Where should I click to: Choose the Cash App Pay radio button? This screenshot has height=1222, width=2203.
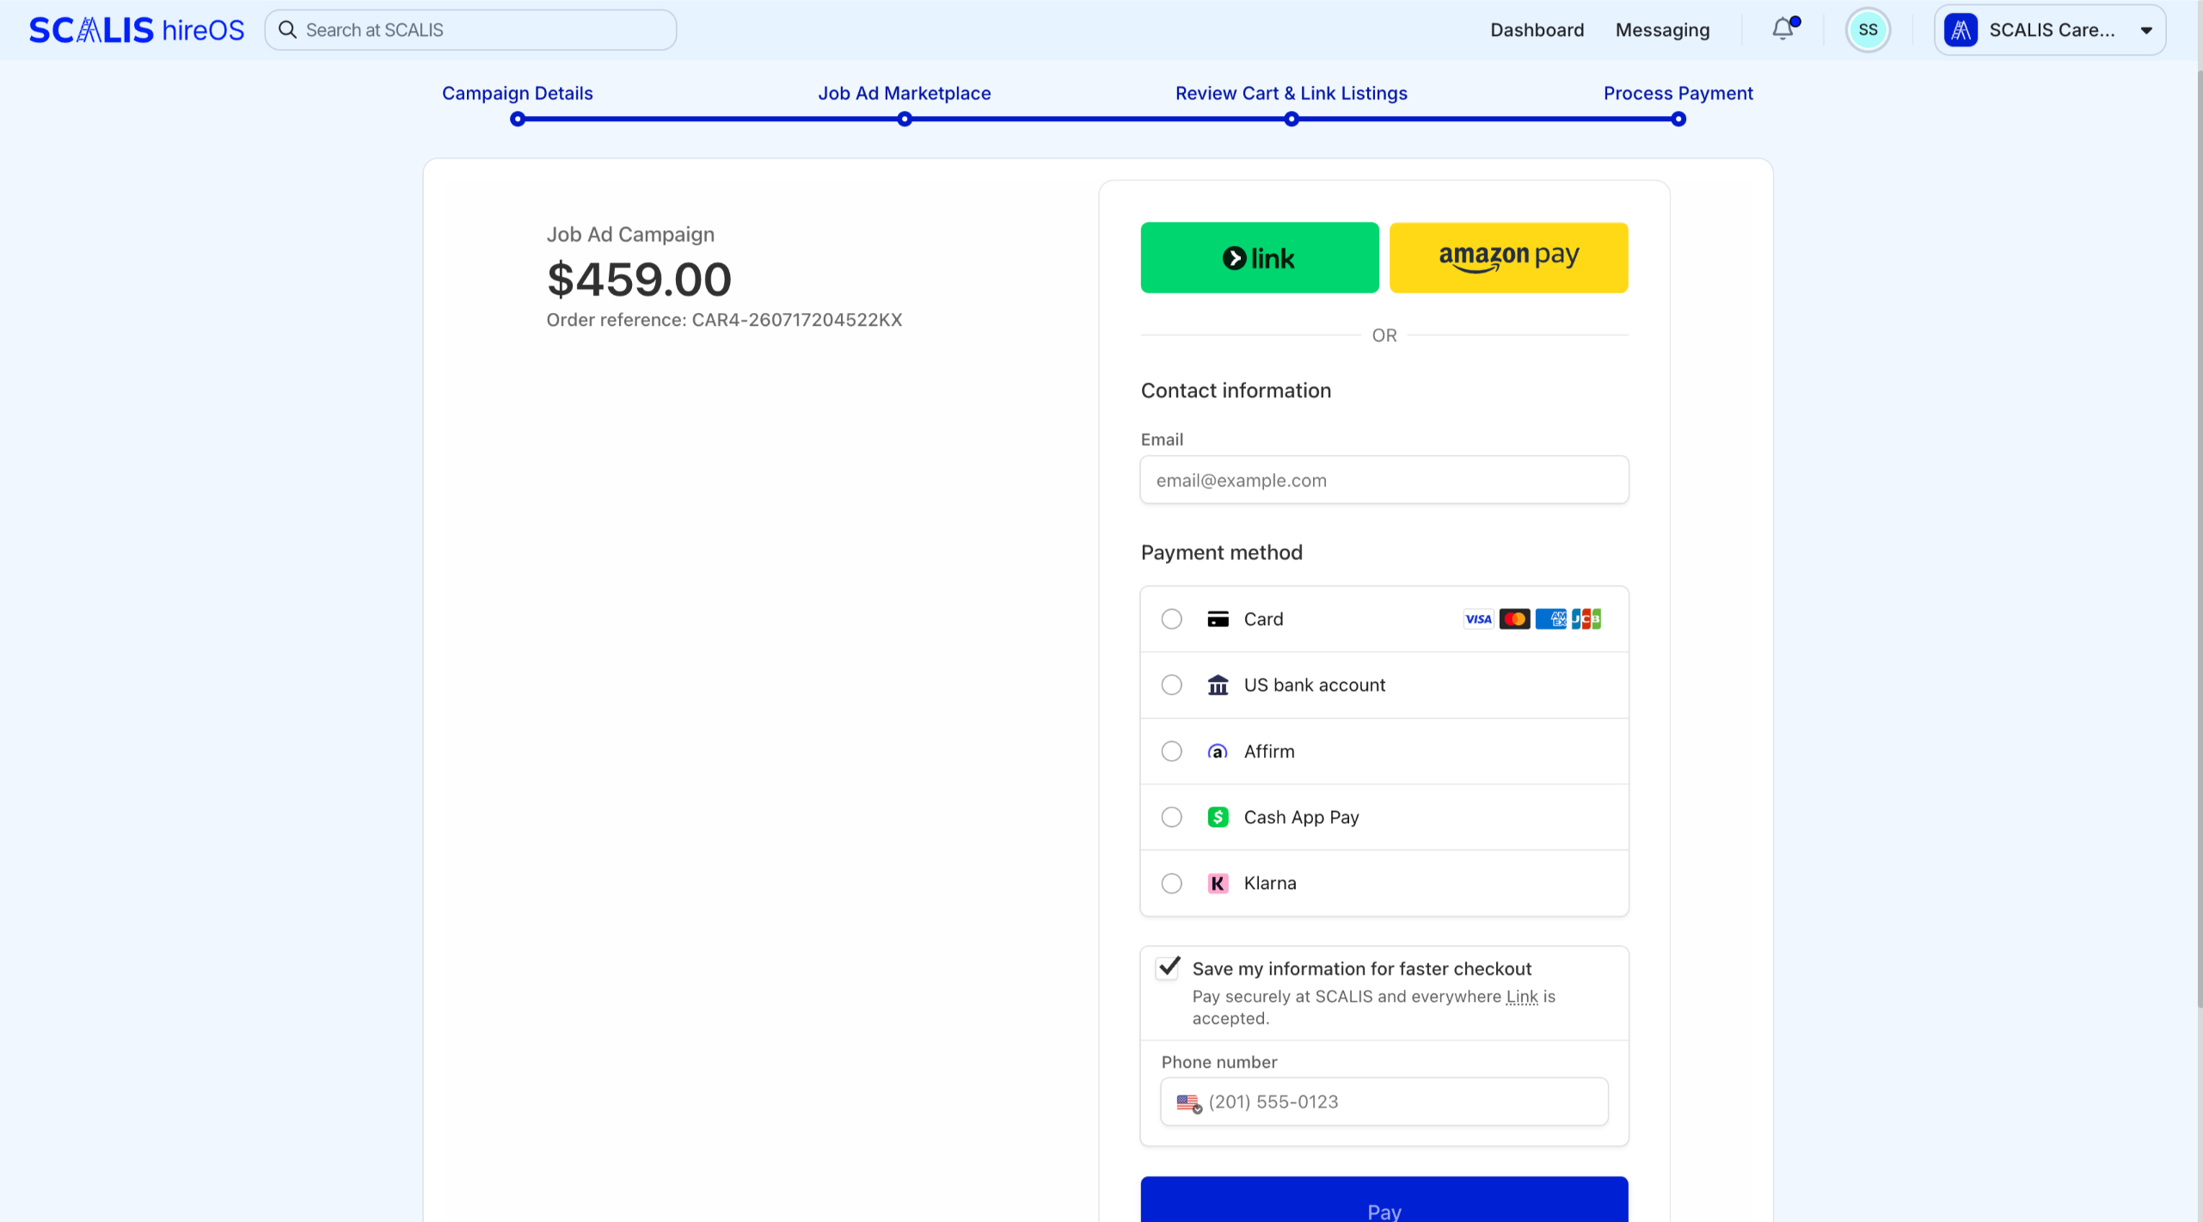pos(1171,817)
